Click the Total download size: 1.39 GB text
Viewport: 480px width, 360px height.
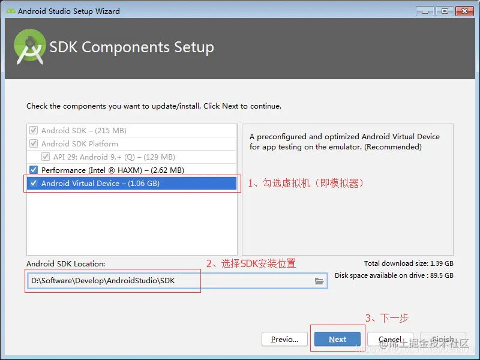pyautogui.click(x=409, y=263)
